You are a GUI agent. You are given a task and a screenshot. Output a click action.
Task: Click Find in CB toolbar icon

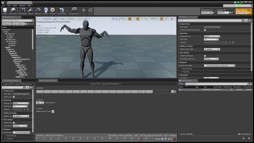[x=13, y=11]
